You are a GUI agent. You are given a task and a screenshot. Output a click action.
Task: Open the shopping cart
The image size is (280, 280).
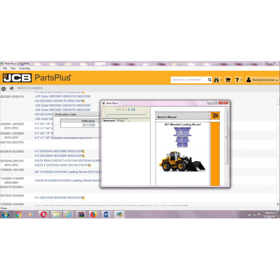coord(227,80)
